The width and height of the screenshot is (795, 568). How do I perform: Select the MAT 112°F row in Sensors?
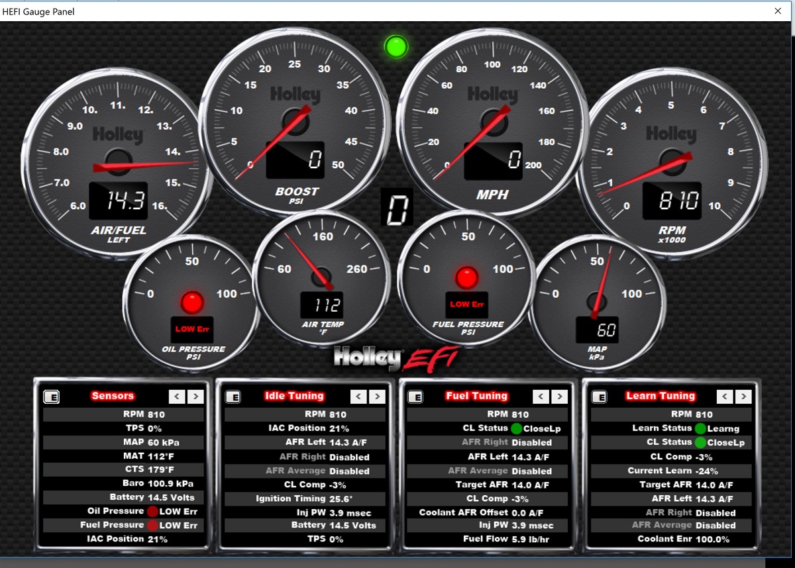coord(124,456)
